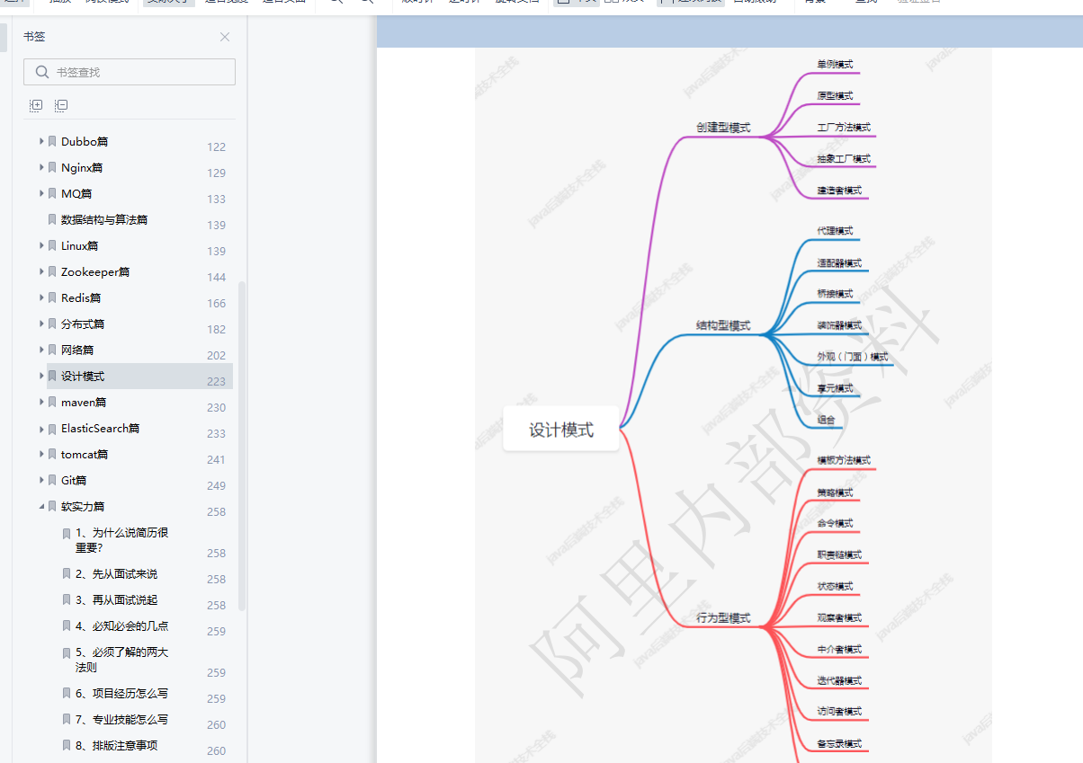1083x763 pixels.
Task: Click the bookmark icon beside 数据结构与算法篇
Action: [x=52, y=219]
